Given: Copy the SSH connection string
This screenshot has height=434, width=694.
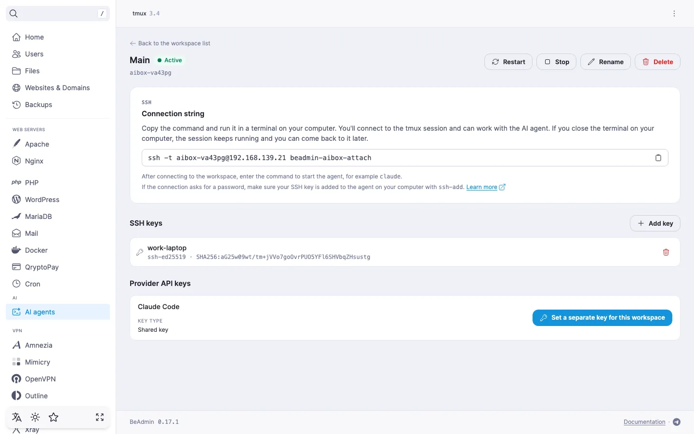Looking at the screenshot, I should (x=658, y=158).
